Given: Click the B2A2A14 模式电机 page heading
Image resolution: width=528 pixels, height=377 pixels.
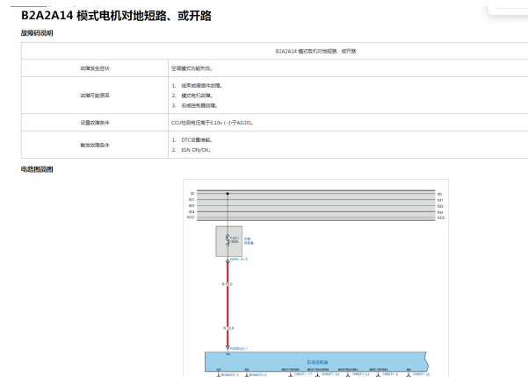Looking at the screenshot, I should pos(116,16).
